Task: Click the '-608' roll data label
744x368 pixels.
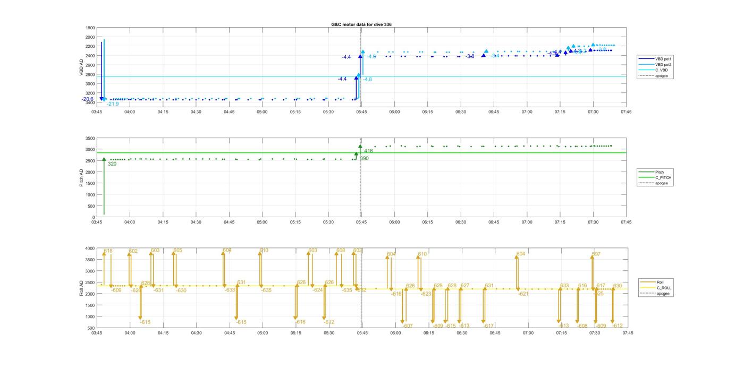Action: [582, 326]
